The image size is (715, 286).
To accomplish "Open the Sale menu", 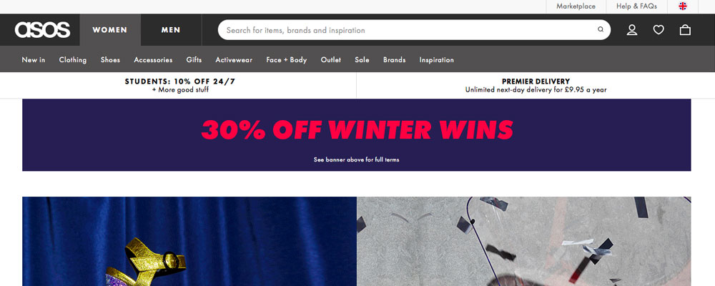I will (362, 60).
